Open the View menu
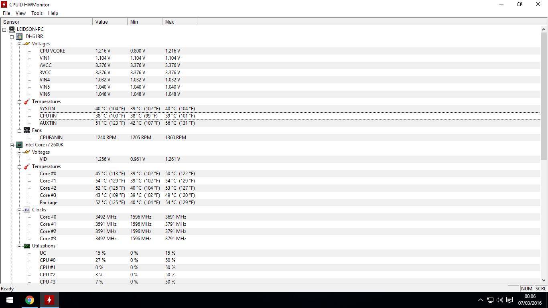Screen dimensions: 548x308 tap(20, 13)
